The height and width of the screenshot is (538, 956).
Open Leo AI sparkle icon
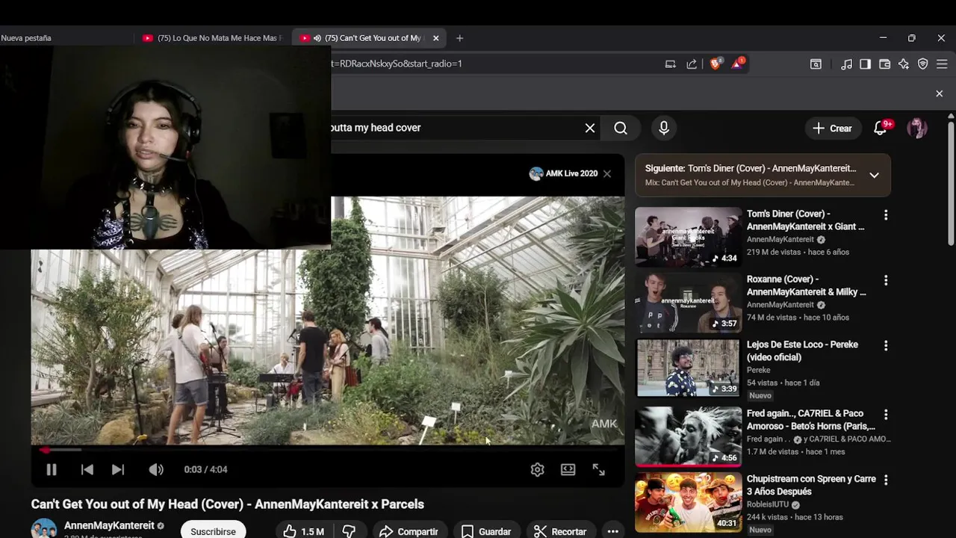904,64
